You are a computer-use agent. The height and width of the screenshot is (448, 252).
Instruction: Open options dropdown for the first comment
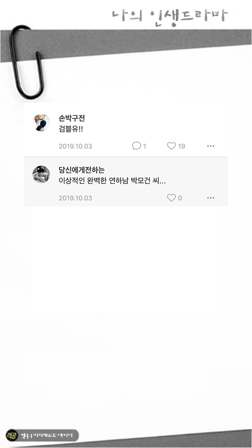coord(210,146)
